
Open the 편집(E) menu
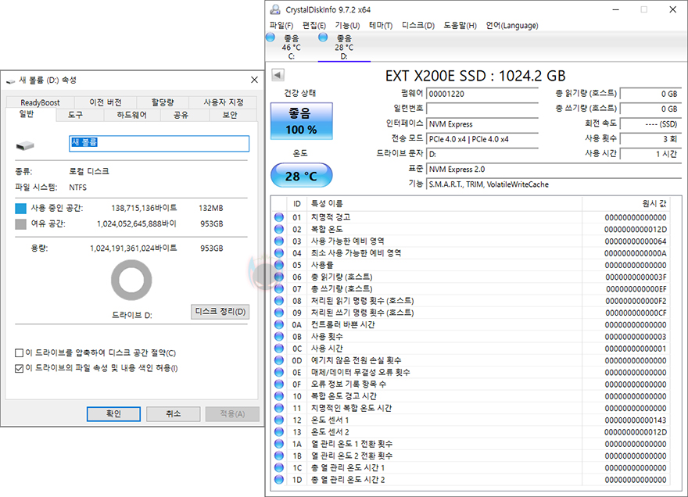(x=314, y=26)
